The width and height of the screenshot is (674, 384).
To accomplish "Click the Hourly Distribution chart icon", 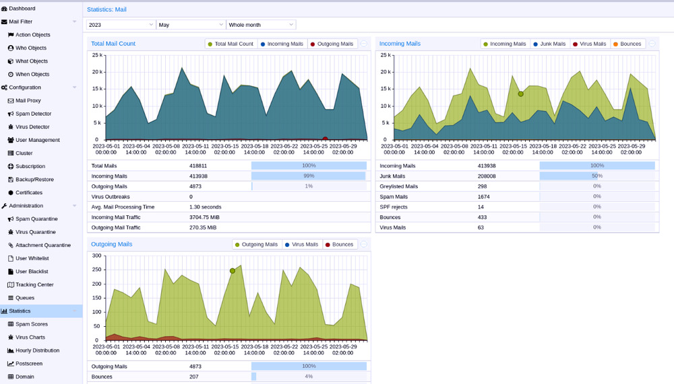I will (x=11, y=350).
